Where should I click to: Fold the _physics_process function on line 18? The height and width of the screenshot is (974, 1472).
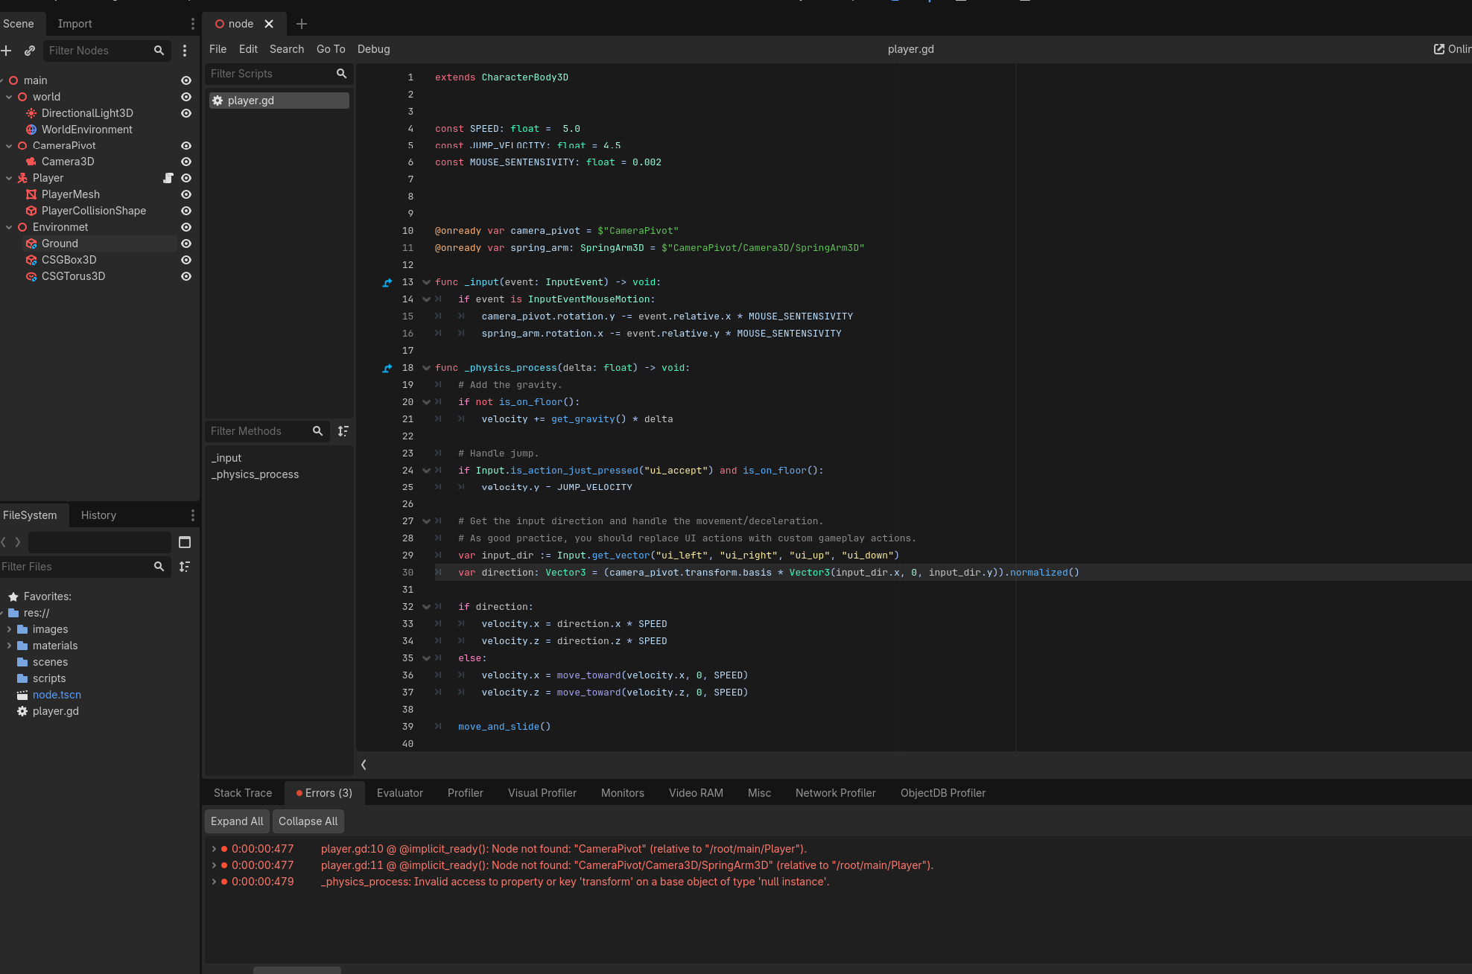pos(426,368)
